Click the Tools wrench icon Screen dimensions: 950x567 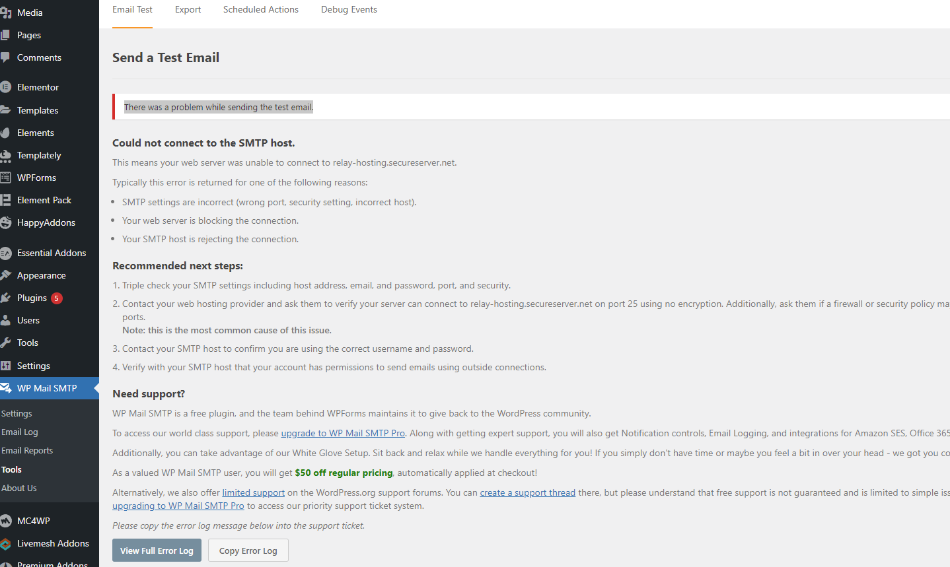[x=5, y=343]
